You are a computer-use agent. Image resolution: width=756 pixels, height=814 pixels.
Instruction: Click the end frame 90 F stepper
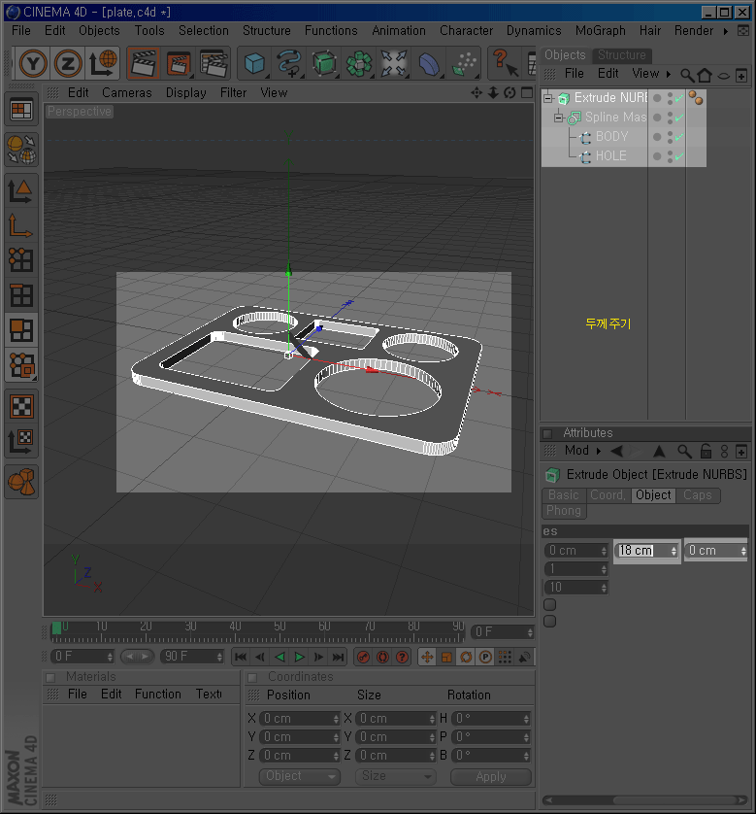tap(219, 657)
